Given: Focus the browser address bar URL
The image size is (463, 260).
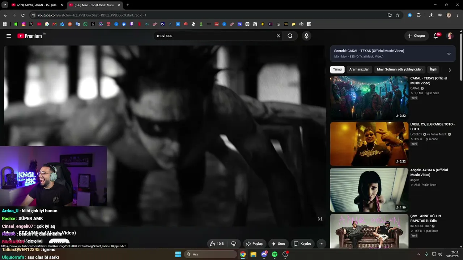Looking at the screenshot, I should point(92,15).
